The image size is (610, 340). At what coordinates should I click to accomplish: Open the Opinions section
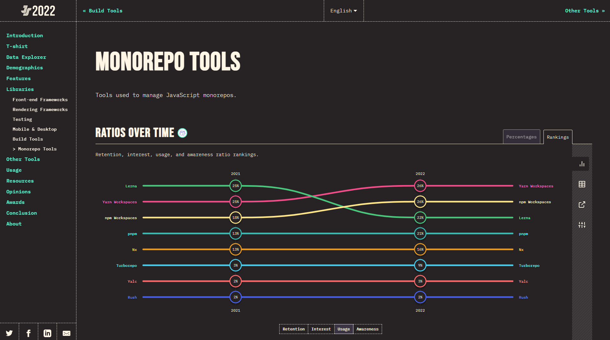(18, 192)
